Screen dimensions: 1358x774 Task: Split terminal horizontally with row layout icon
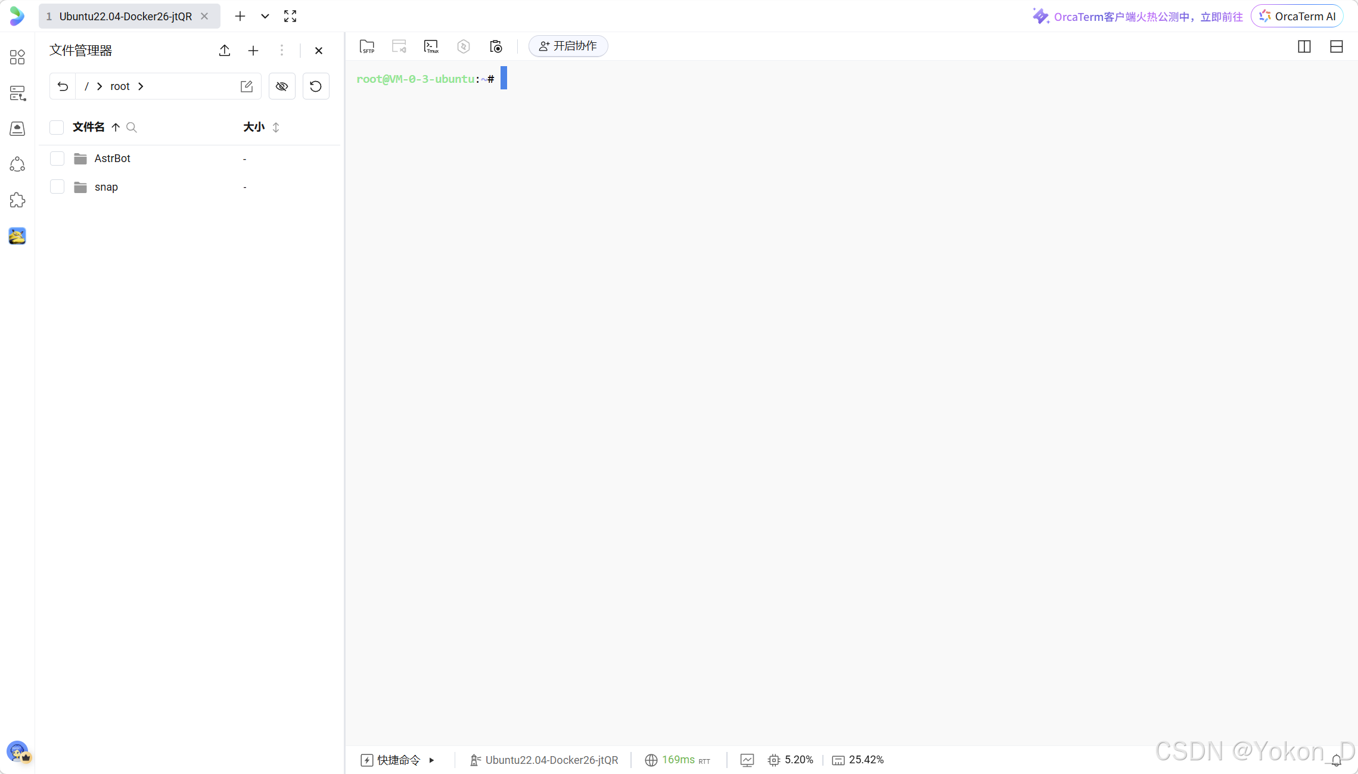point(1336,46)
